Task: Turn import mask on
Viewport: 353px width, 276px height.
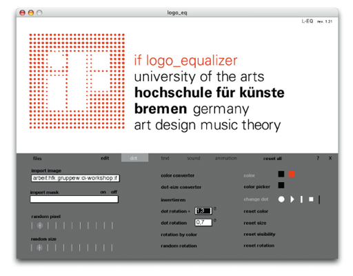Action: tap(103, 192)
